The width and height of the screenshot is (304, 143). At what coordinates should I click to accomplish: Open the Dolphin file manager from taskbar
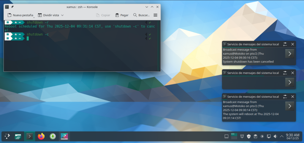18,136
